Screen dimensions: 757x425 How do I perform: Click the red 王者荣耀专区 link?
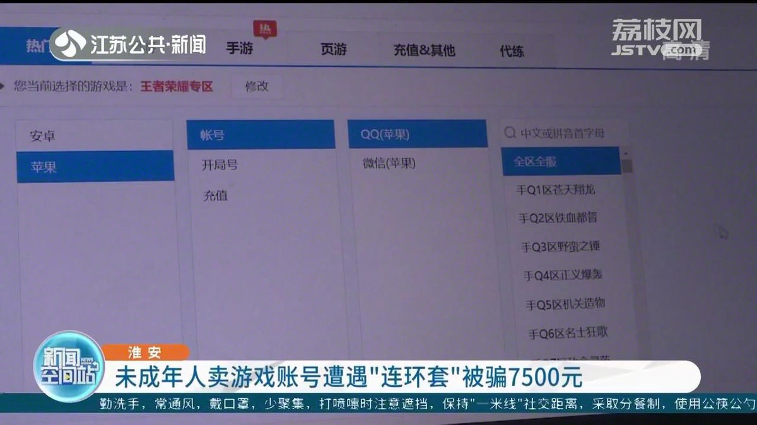tap(177, 86)
